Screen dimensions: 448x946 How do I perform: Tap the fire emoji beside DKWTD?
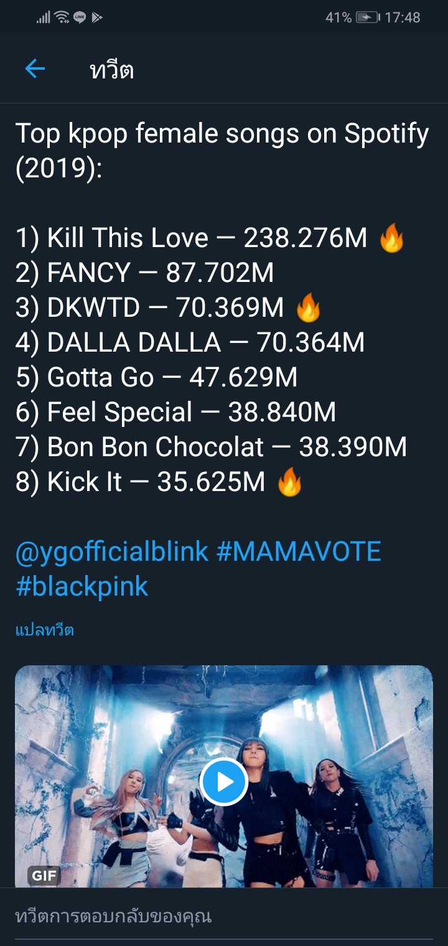click(x=308, y=308)
